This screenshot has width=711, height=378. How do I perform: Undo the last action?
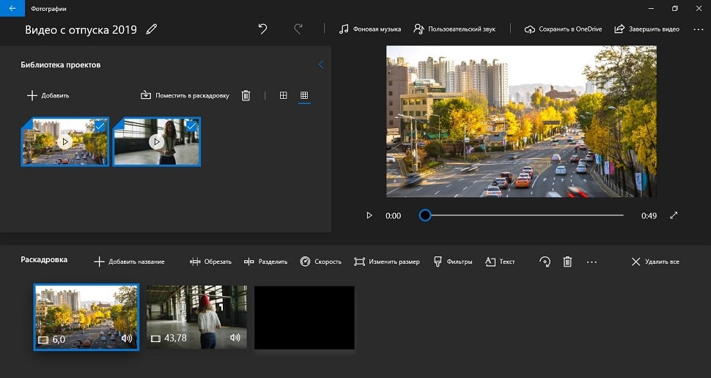[x=263, y=29]
